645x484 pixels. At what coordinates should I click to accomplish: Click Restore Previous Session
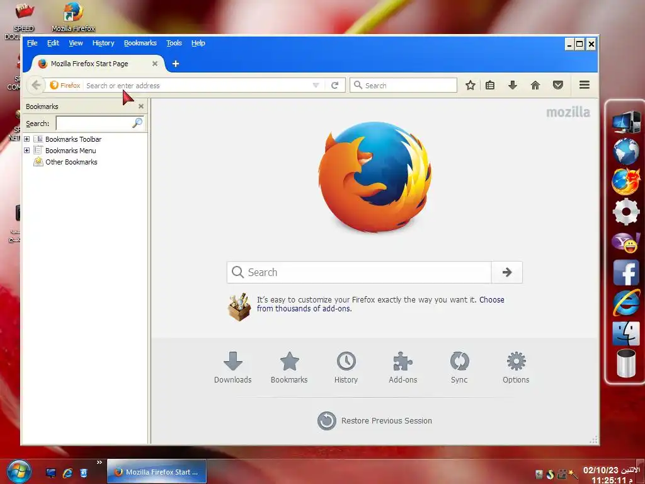click(375, 420)
